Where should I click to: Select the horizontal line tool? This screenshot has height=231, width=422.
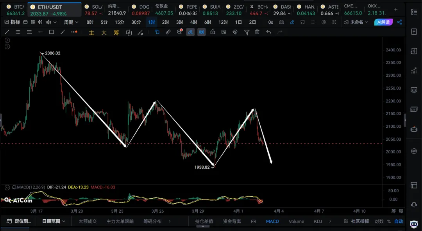pos(40,32)
